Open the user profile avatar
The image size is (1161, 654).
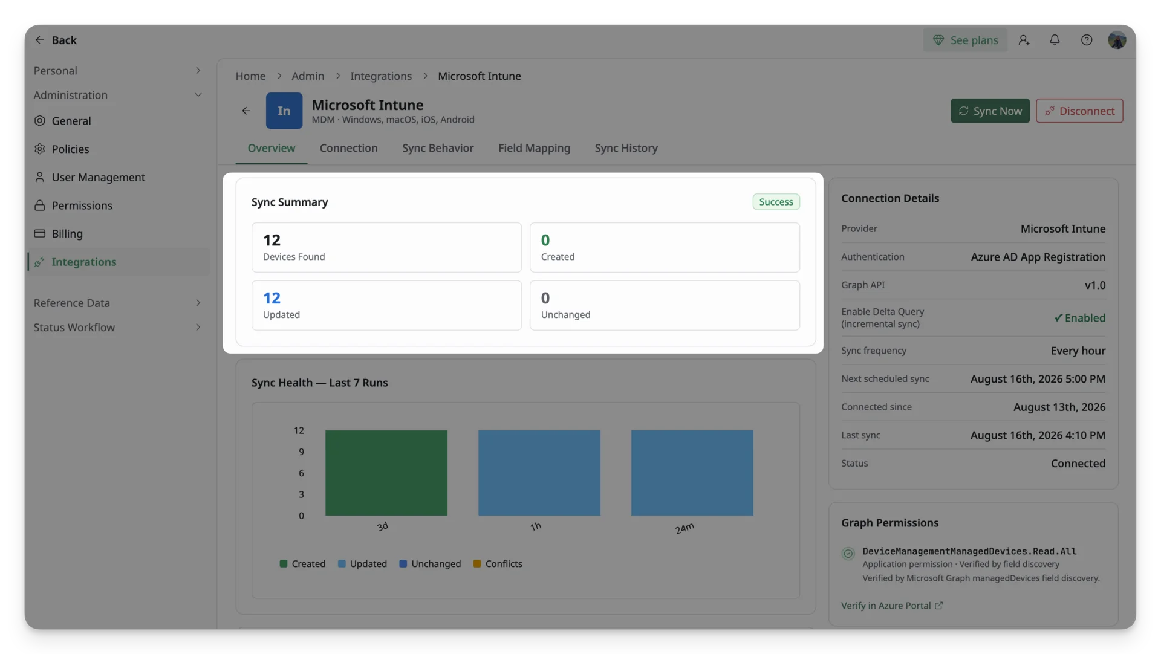(1117, 40)
